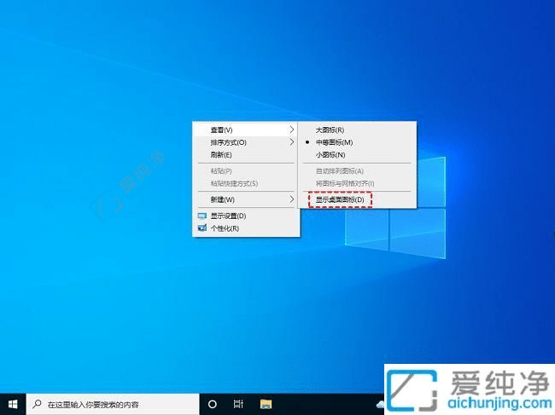Toggle 自动排列图标(A) auto arrange
555x415 pixels.
click(357, 171)
